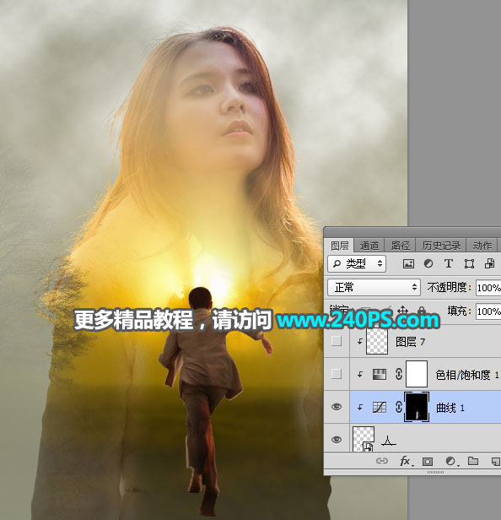Image resolution: width=501 pixels, height=520 pixels.
Task: Click the magnifier icon in 类型 filter
Action: [x=337, y=264]
